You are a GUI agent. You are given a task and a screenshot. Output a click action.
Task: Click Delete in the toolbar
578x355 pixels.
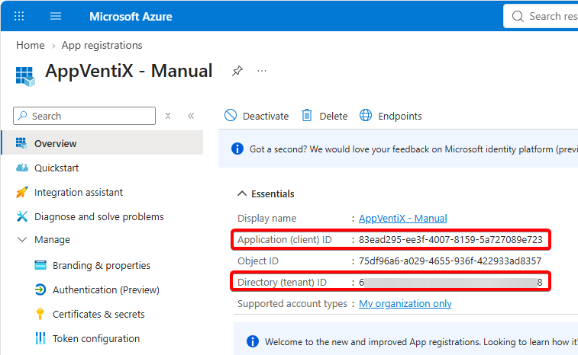pyautogui.click(x=333, y=117)
